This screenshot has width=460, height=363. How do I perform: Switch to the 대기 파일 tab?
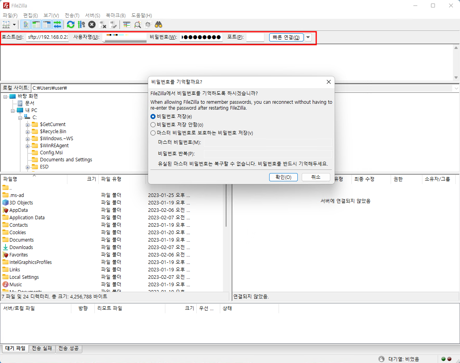pyautogui.click(x=15, y=349)
